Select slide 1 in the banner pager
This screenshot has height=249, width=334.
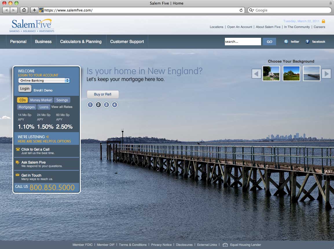[x=90, y=105]
